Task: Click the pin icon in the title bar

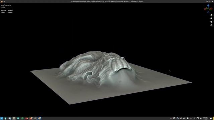Action: click(x=4, y=1)
